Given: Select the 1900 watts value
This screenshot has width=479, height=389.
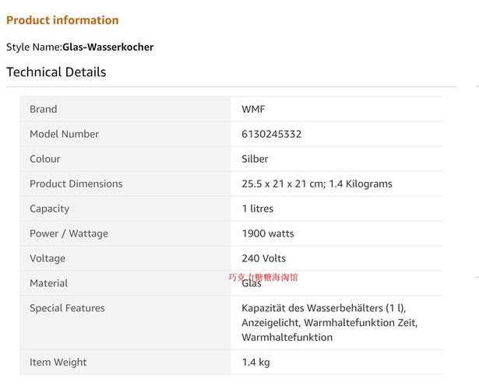Looking at the screenshot, I should coord(267,233).
